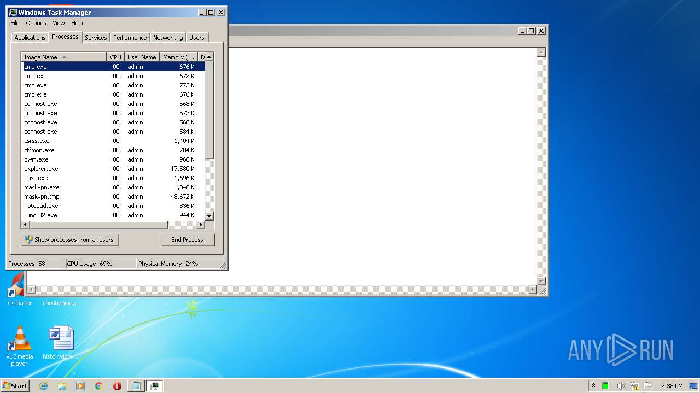This screenshot has width=700, height=393.
Task: Switch to the Performance tab
Action: coord(130,38)
